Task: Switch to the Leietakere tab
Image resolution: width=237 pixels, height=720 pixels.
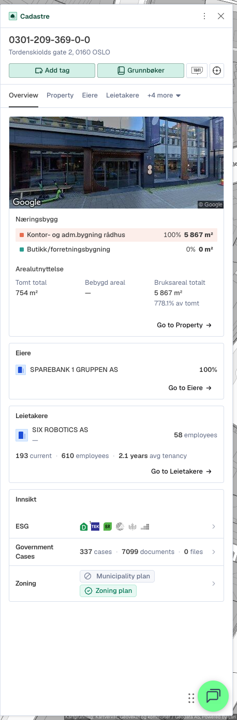Action: [123, 95]
